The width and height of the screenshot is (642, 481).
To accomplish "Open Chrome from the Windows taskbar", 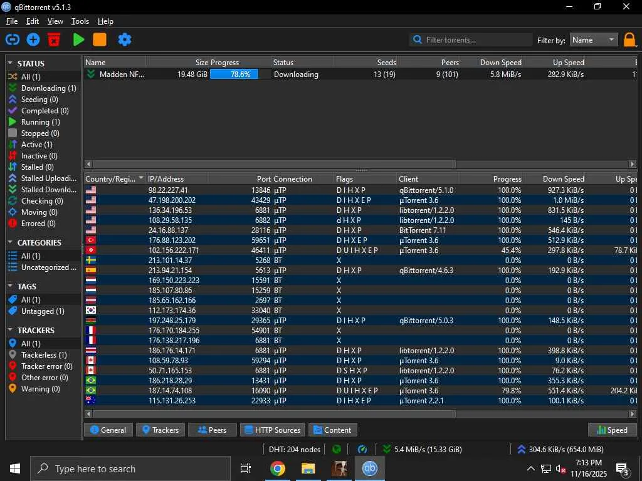I will click(x=277, y=468).
